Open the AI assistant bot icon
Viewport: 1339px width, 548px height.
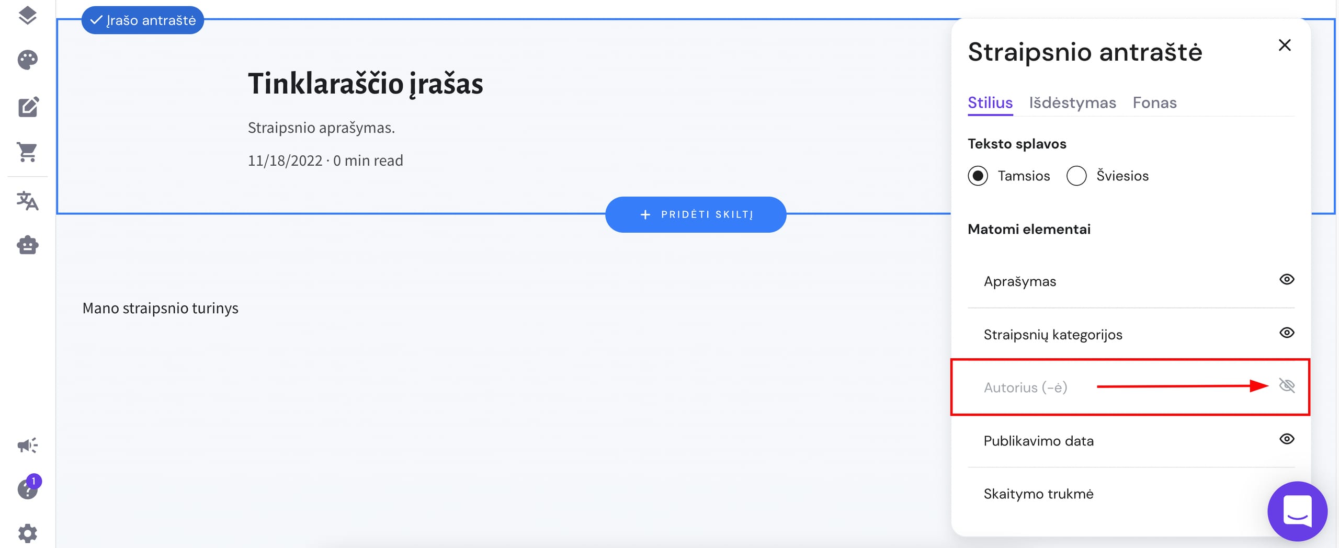point(27,246)
